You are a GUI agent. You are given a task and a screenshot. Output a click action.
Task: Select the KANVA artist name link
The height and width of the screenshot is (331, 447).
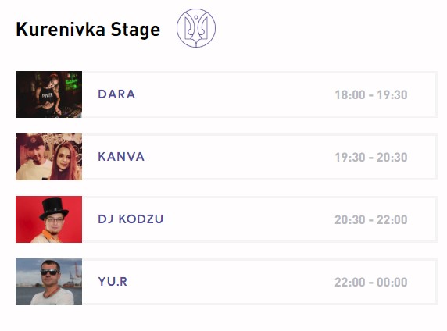121,157
